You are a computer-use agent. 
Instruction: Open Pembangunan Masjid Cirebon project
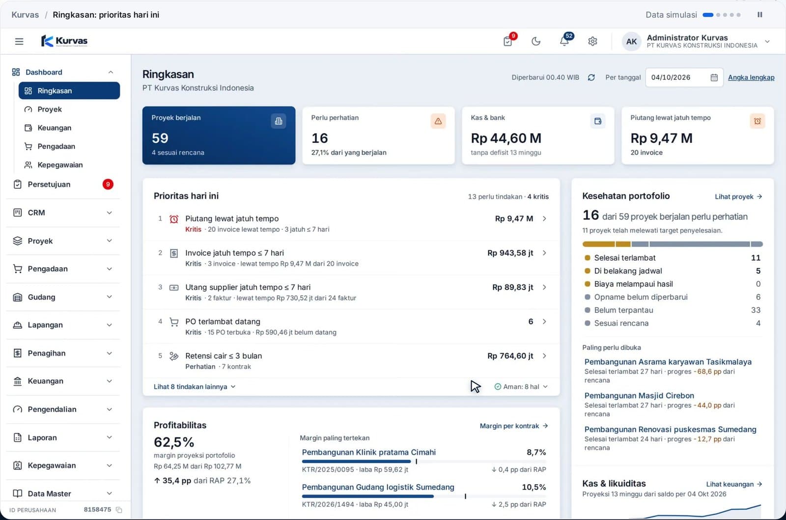(x=639, y=396)
